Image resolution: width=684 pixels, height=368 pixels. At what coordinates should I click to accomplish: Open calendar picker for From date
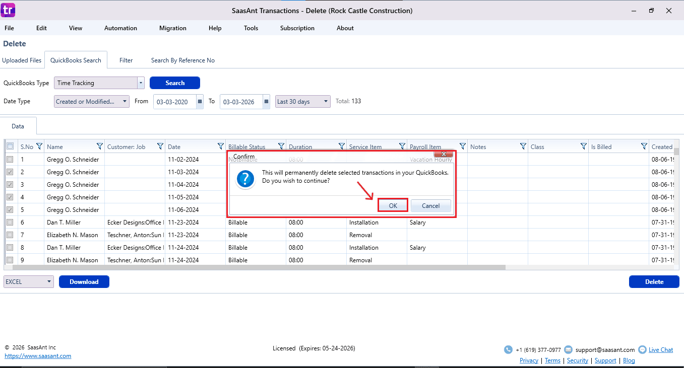(200, 102)
